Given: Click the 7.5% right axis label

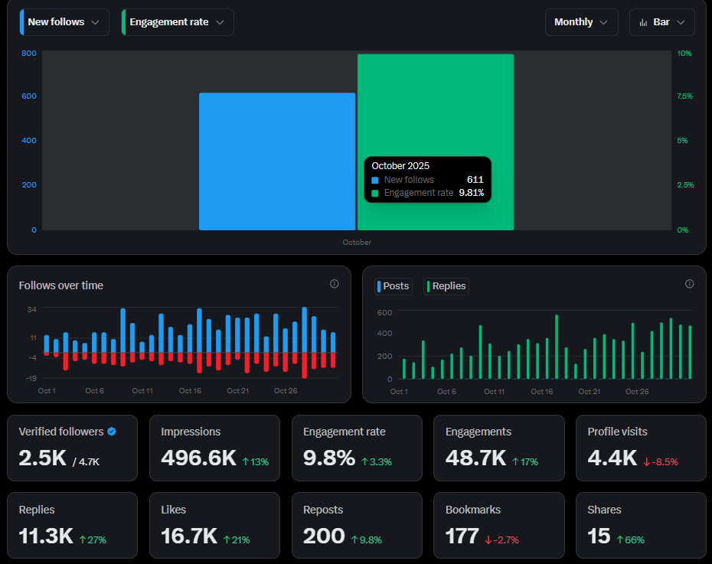Looking at the screenshot, I should coord(684,96).
